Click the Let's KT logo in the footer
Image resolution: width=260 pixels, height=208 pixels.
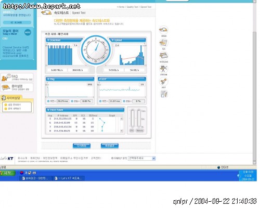click(x=7, y=159)
